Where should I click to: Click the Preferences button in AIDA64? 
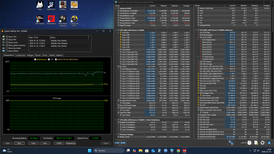click(71, 143)
